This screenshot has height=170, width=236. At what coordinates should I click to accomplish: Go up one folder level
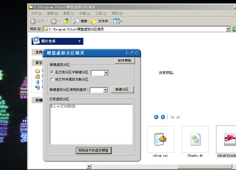coord(66,21)
